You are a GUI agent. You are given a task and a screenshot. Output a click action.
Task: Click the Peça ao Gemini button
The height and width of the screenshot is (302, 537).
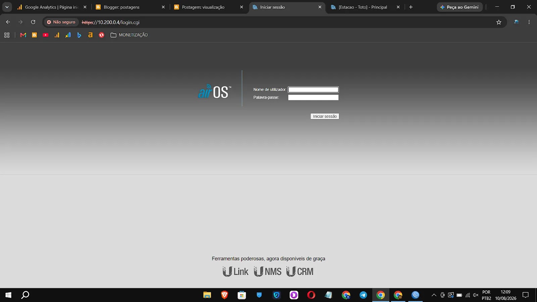459,7
